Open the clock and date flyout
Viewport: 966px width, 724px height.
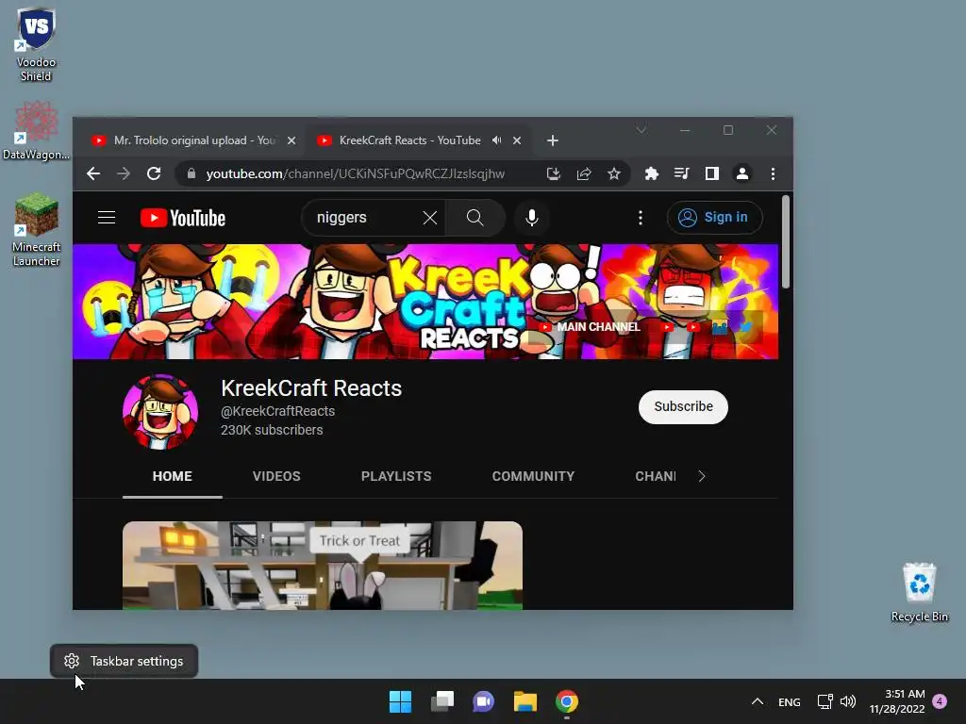click(897, 701)
